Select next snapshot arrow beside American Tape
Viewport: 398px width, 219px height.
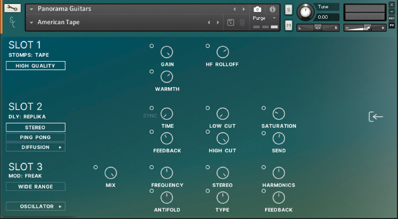coord(218,23)
